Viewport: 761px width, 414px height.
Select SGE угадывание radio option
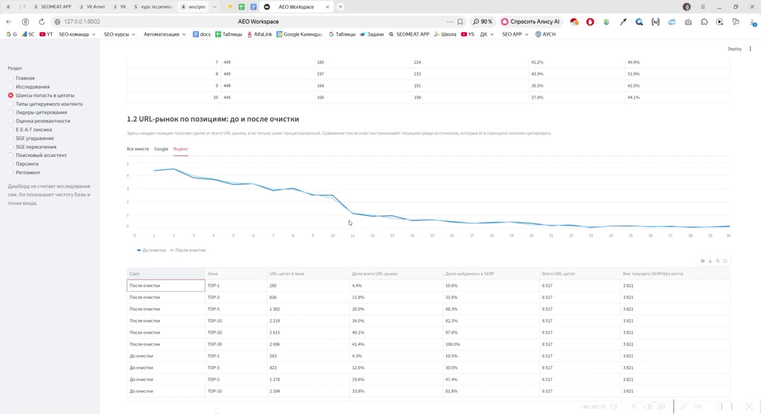pos(30,138)
